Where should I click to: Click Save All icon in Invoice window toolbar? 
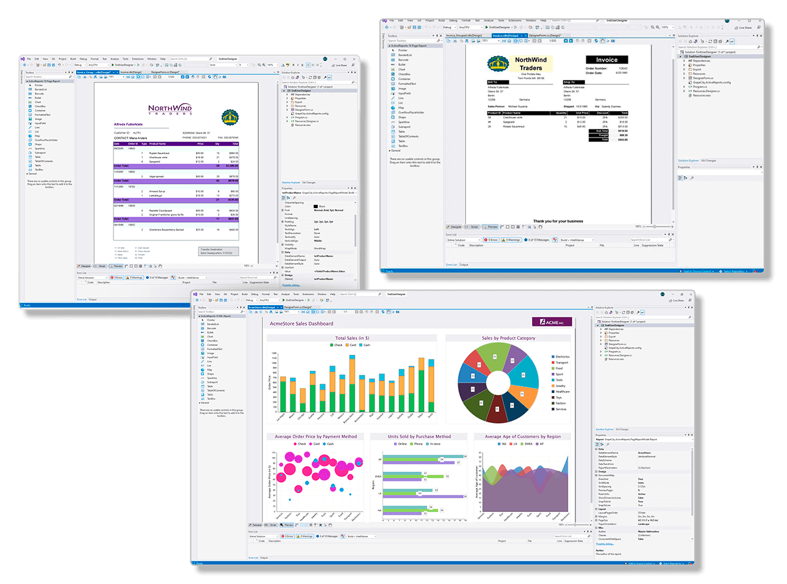pos(420,27)
